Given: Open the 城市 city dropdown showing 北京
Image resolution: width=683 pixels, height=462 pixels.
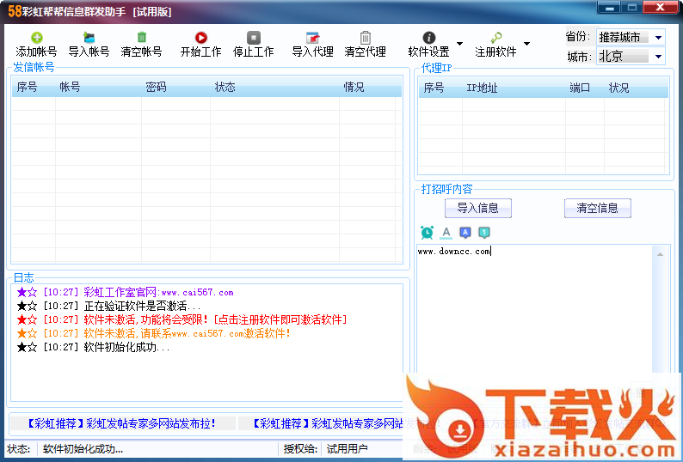Looking at the screenshot, I should pos(631,56).
